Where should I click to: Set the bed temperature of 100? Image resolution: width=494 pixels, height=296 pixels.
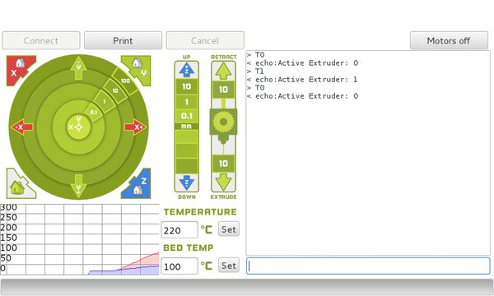pyautogui.click(x=229, y=266)
